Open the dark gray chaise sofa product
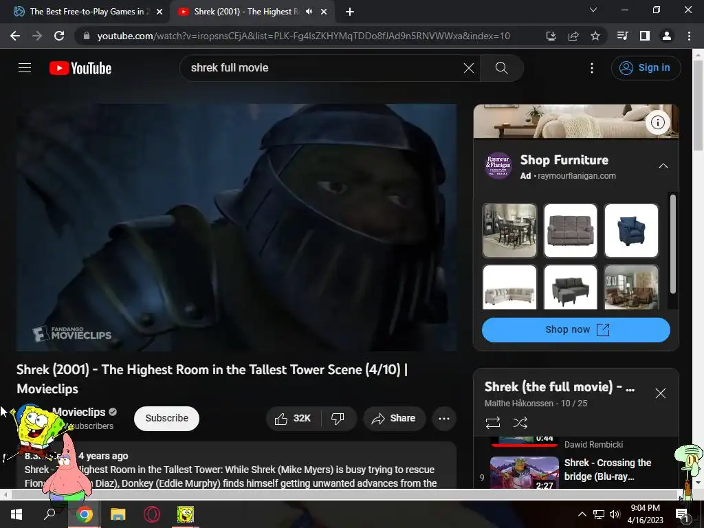 [570, 287]
